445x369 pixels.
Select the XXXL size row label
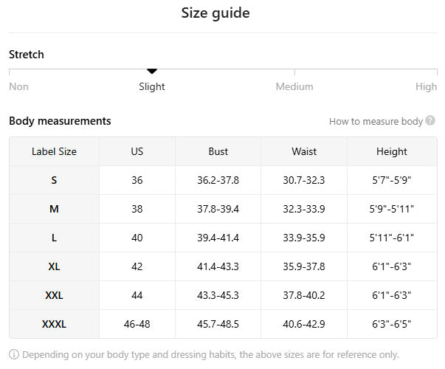(54, 324)
